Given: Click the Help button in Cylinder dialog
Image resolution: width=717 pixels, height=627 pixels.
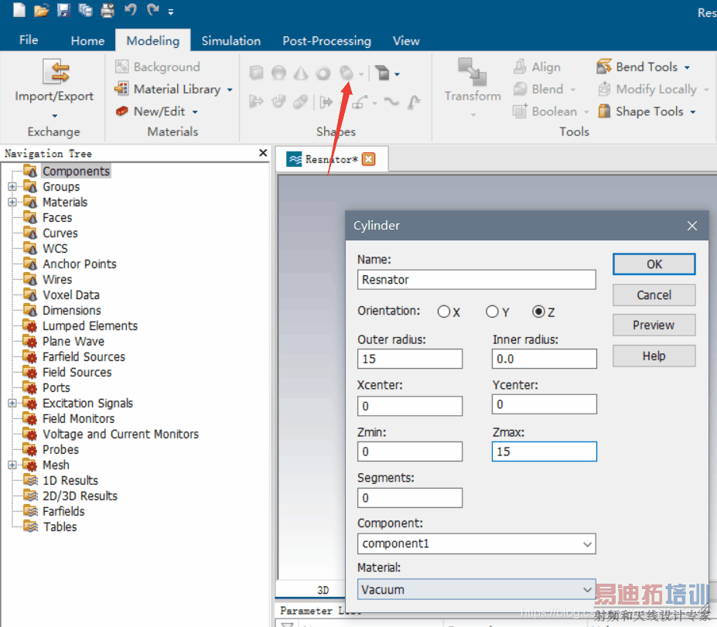Looking at the screenshot, I should coord(654,356).
